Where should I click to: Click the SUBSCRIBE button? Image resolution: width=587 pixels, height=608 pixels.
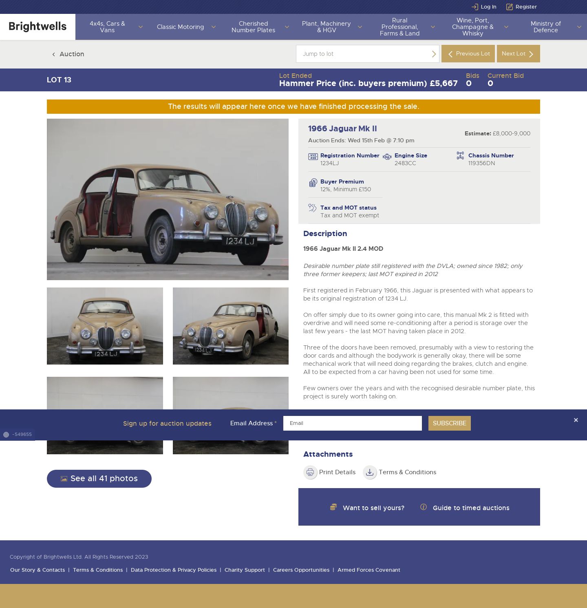coord(449,423)
